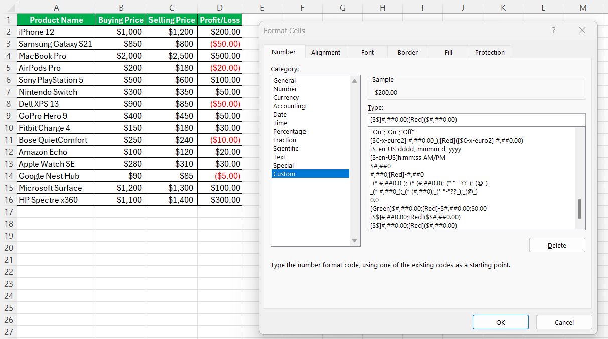This screenshot has width=608, height=339.
Task: Click the $2,500 selling price cell
Action: pos(172,56)
